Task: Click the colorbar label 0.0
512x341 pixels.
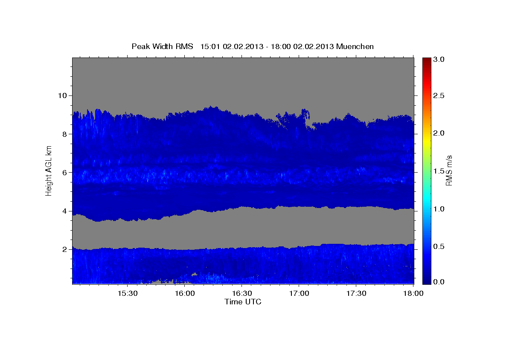Action: pyautogui.click(x=439, y=282)
